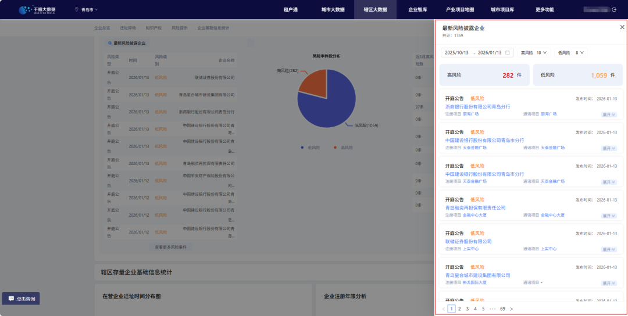The height and width of the screenshot is (316, 628).
Task: Expand 展开 on 浙商银行股份有限公司青岛分行 card
Action: click(x=609, y=114)
